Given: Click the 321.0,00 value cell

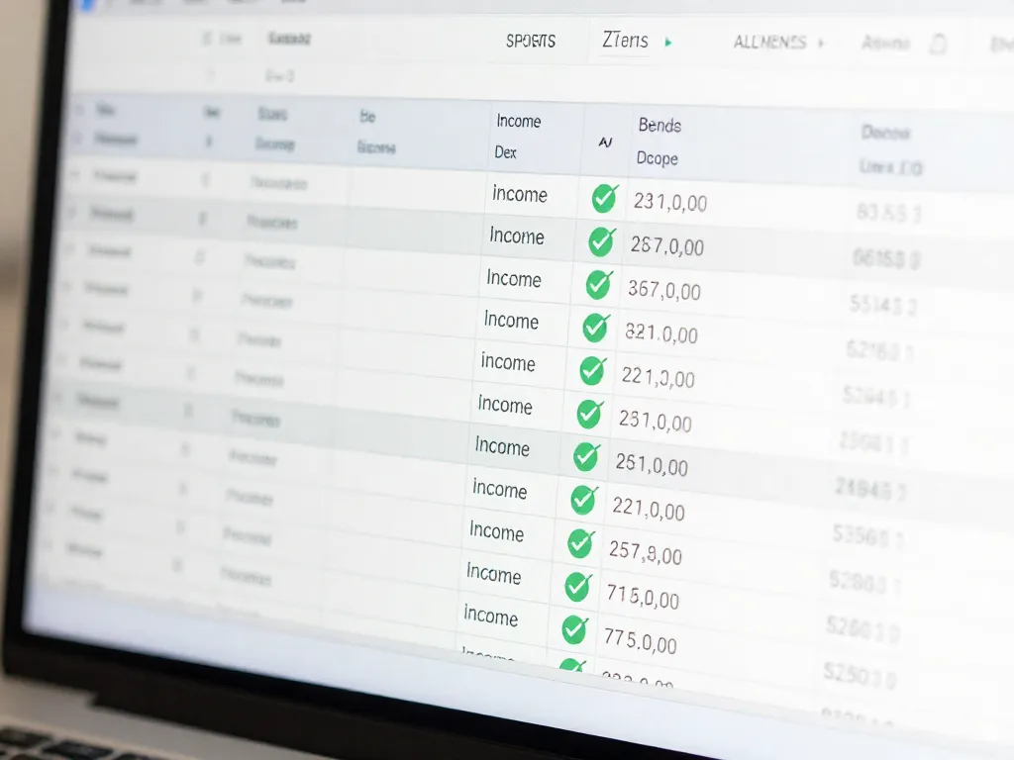Looking at the screenshot, I should click(x=661, y=333).
